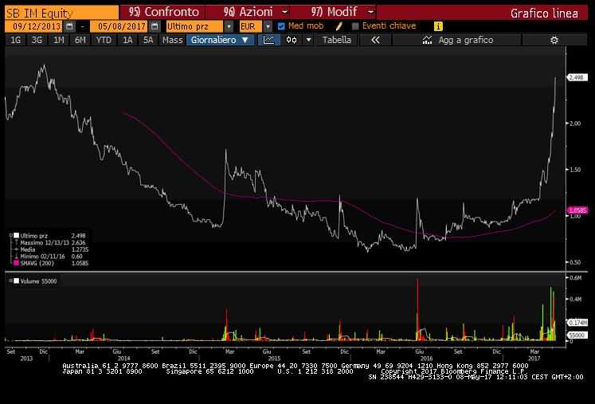Screen dimensions: 595x404
Task: Click the yellow info icon
Action: (x=438, y=26)
